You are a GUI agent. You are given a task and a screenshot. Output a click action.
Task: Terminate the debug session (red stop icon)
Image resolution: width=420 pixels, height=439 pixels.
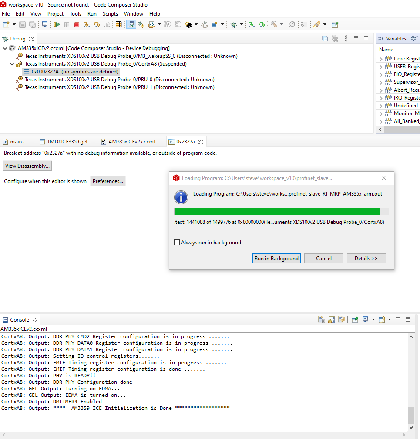pos(77,24)
